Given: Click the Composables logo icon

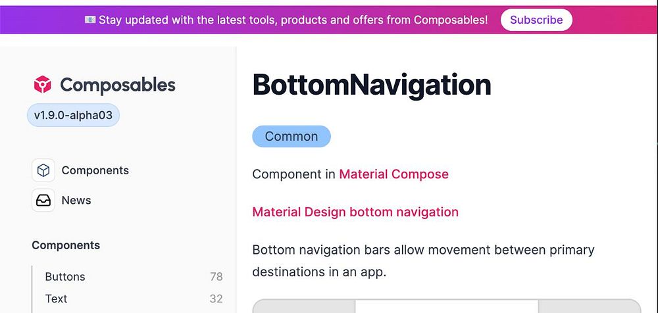Looking at the screenshot, I should pyautogui.click(x=43, y=85).
